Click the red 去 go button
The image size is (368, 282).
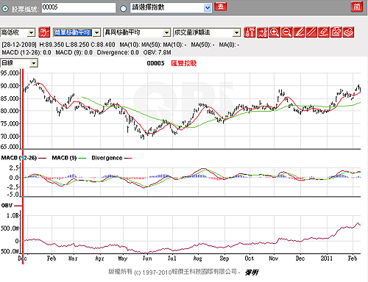pyautogui.click(x=221, y=7)
